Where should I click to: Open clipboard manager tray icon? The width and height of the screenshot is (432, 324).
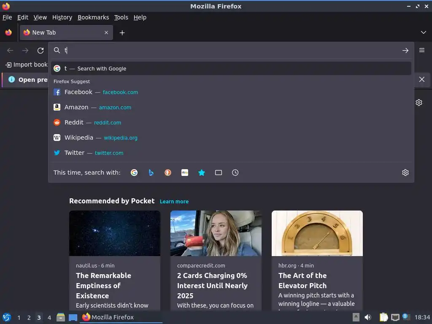click(x=383, y=317)
